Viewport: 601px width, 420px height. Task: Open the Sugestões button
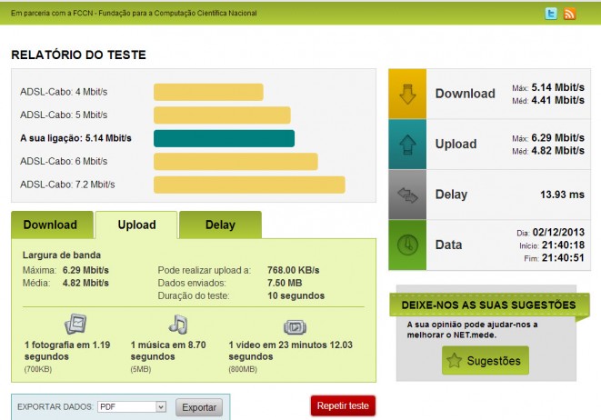tap(484, 361)
